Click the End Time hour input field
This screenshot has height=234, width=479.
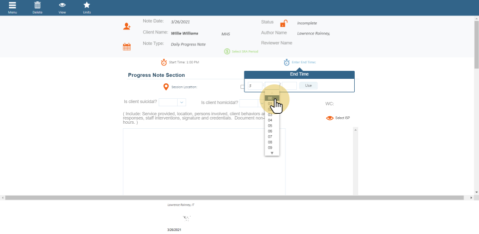[254, 86]
